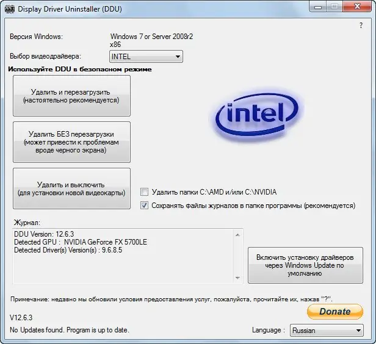Click the 'V12.6.3' version text
This screenshot has width=376, height=344.
pyautogui.click(x=21, y=318)
